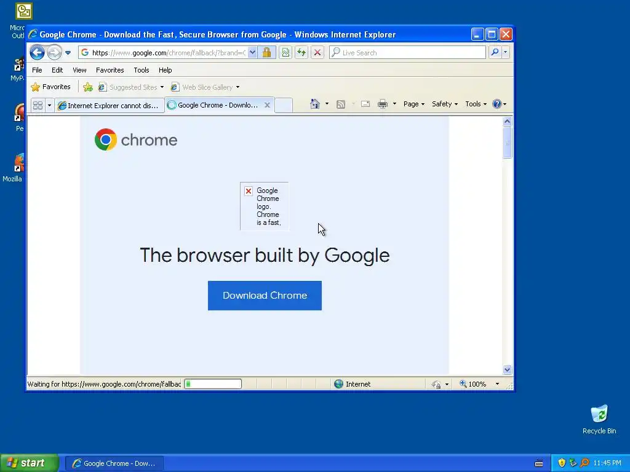This screenshot has width=630, height=472.
Task: Open the Favorites menu
Action: tap(110, 70)
